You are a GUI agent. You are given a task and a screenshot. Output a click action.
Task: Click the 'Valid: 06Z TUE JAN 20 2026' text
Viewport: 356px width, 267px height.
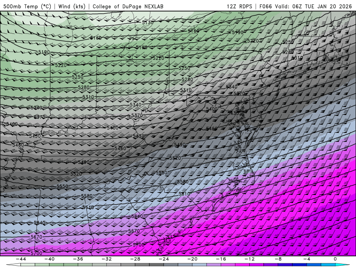click(314, 6)
